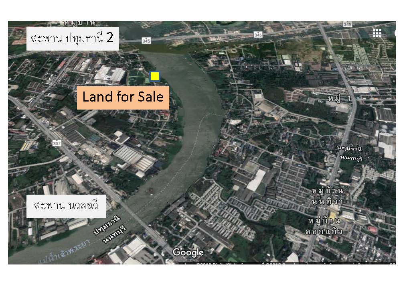The height and width of the screenshot is (301, 401).
Task: Click the ปทุมธานี นนทบุรี border label on the river
Action: click(x=110, y=229)
